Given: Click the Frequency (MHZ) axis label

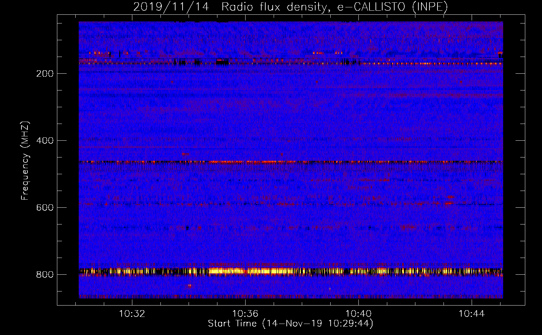Looking at the screenshot, I should click(25, 161).
